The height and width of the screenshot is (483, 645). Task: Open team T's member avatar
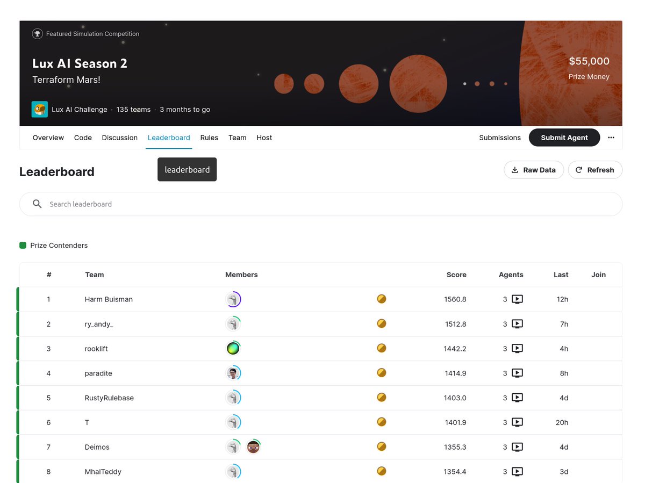tap(233, 422)
